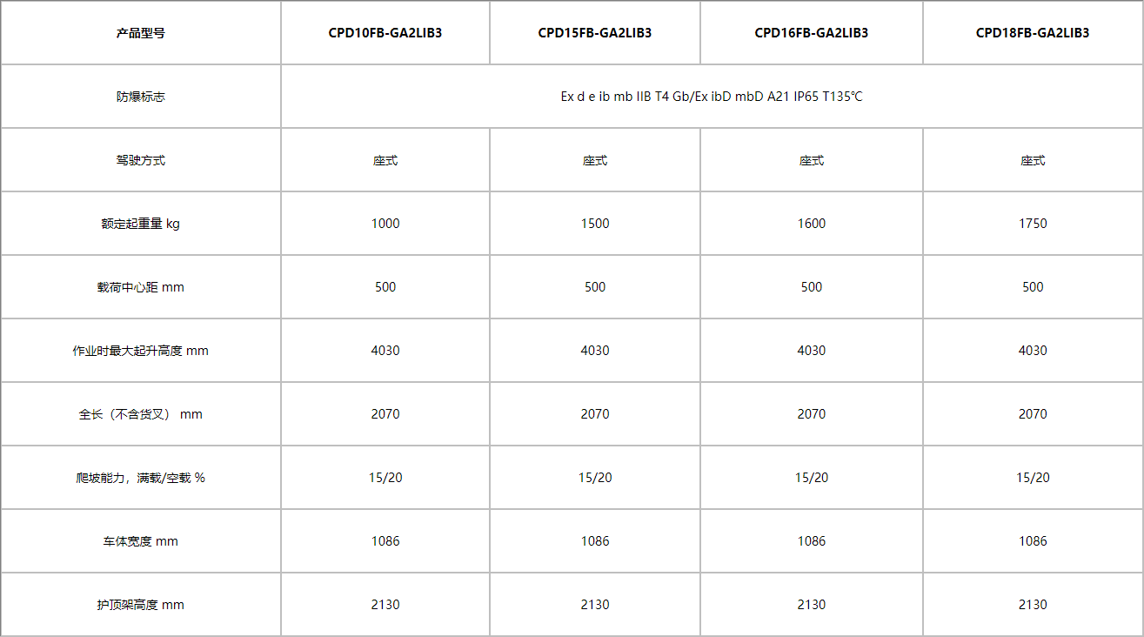Click the 载荷中心距 mm row label
The height and width of the screenshot is (637, 1144).
pyautogui.click(x=141, y=287)
